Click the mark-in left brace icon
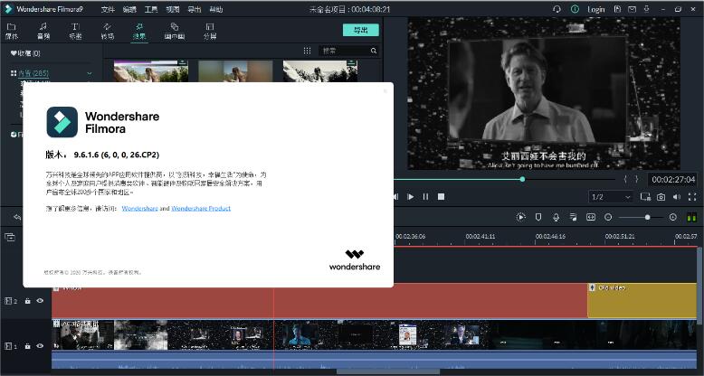 coord(625,179)
